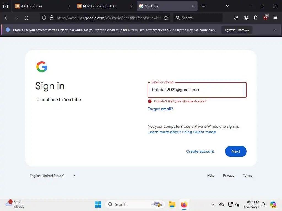
Task: Dismiss the Firefox refresh notification bar
Action: click(x=275, y=30)
